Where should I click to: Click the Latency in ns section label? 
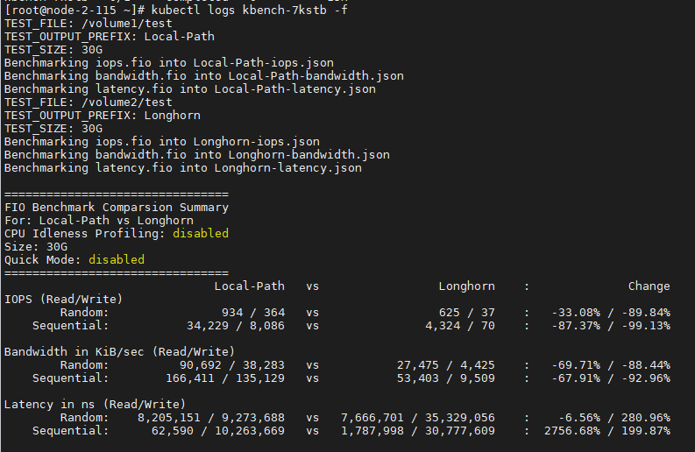(x=95, y=405)
